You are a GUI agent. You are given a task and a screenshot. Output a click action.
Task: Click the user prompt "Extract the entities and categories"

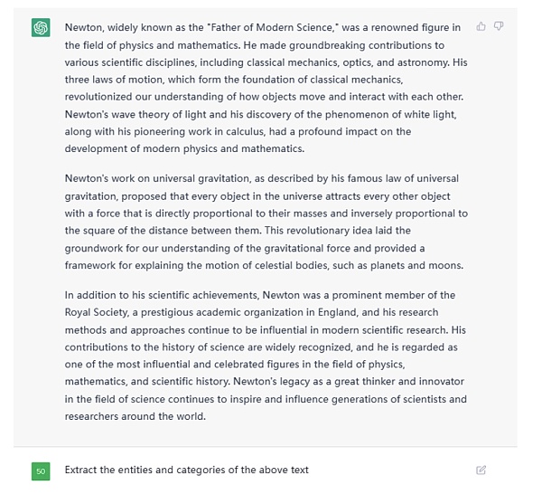(x=186, y=470)
